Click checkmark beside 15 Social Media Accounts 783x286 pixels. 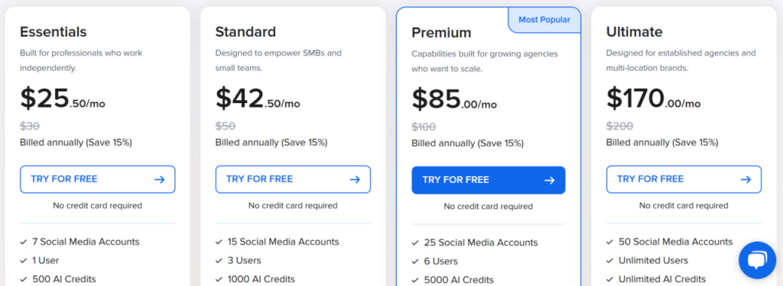[219, 243]
